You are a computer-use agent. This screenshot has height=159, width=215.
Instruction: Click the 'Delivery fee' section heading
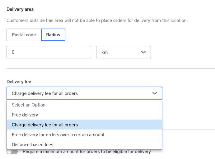(x=19, y=82)
